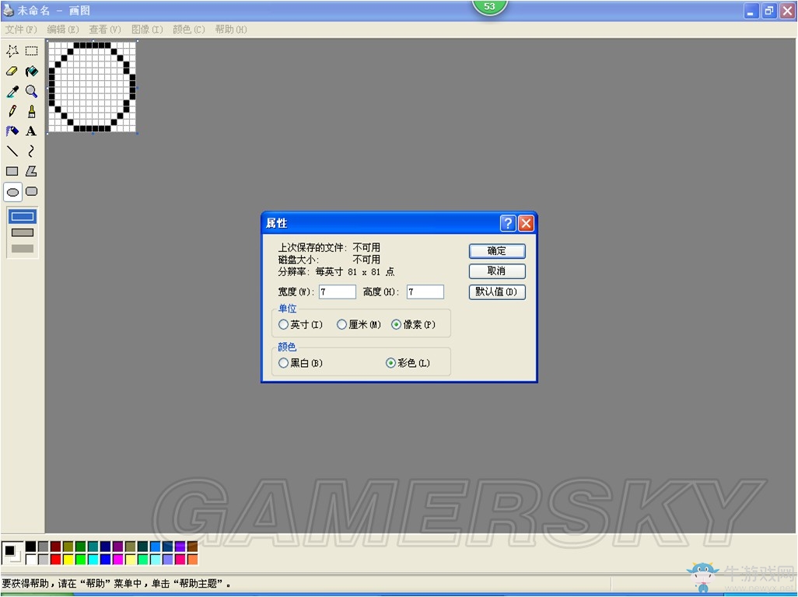
Task: Select the Free-Form Select tool
Action: point(12,51)
